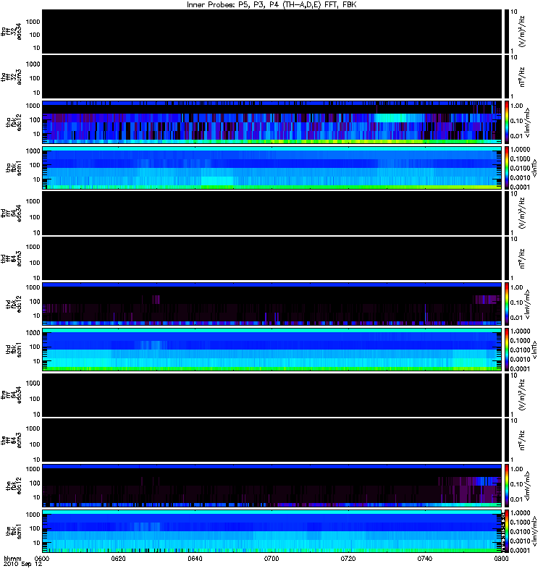This screenshot has width=543, height=579.
Task: Click the the fbk scm1 spectrogram plot
Action: click(x=271, y=531)
